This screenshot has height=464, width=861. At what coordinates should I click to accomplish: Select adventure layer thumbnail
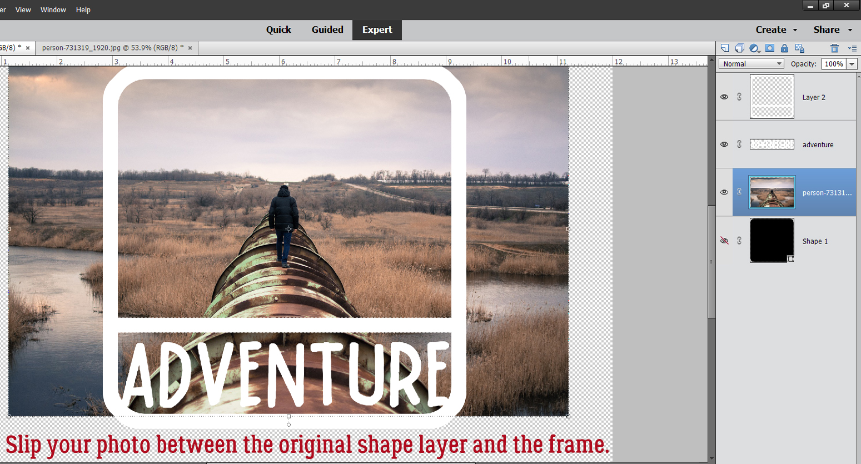(772, 144)
